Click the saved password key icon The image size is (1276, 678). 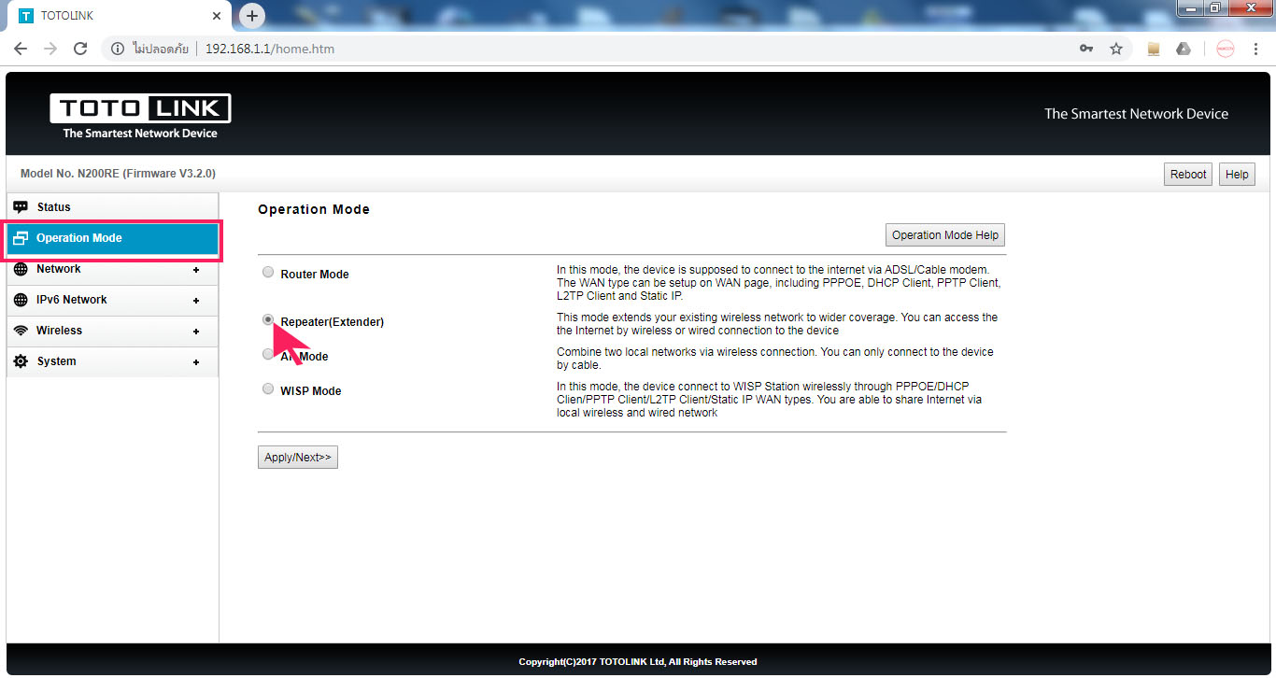click(x=1086, y=49)
